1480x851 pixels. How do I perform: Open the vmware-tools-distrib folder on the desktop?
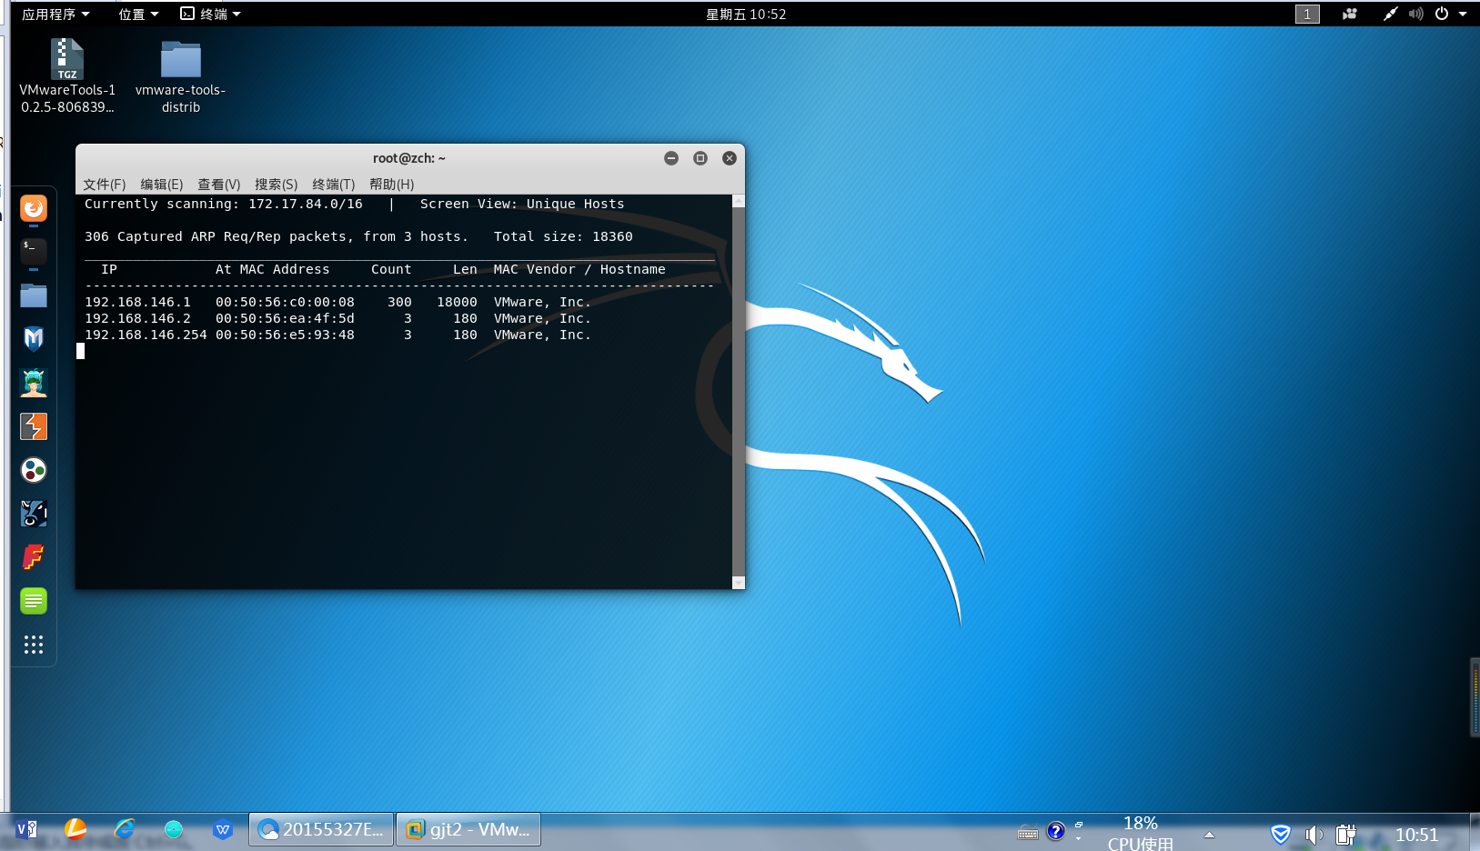pyautogui.click(x=181, y=76)
